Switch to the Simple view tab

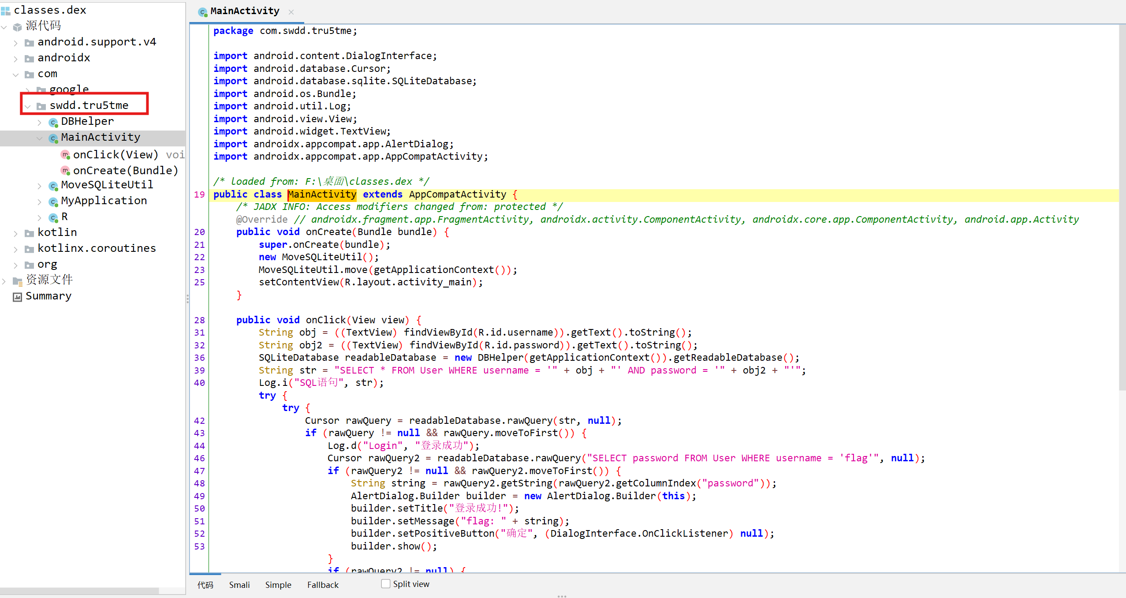[278, 585]
